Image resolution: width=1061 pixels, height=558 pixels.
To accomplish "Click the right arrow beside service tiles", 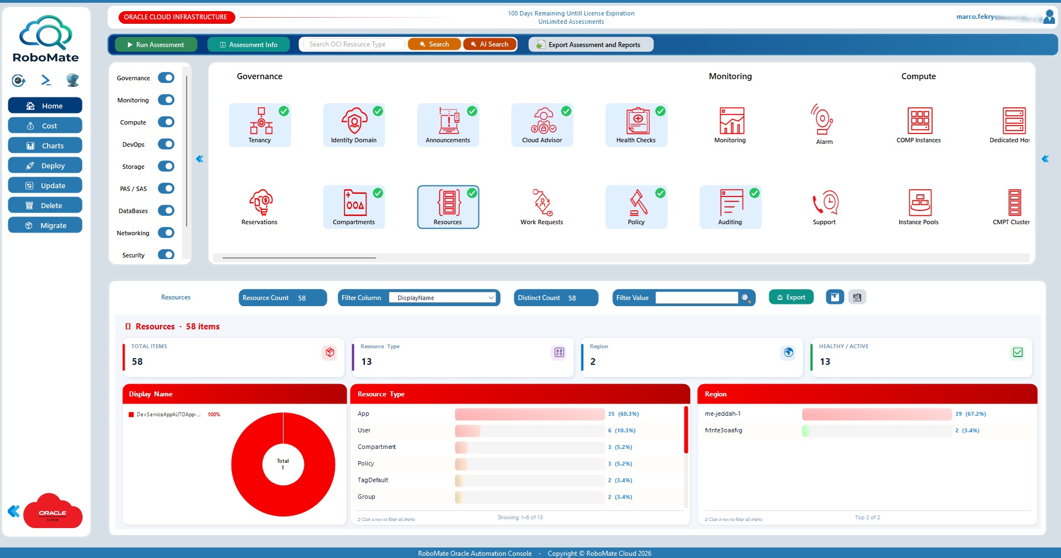I will (x=1045, y=159).
